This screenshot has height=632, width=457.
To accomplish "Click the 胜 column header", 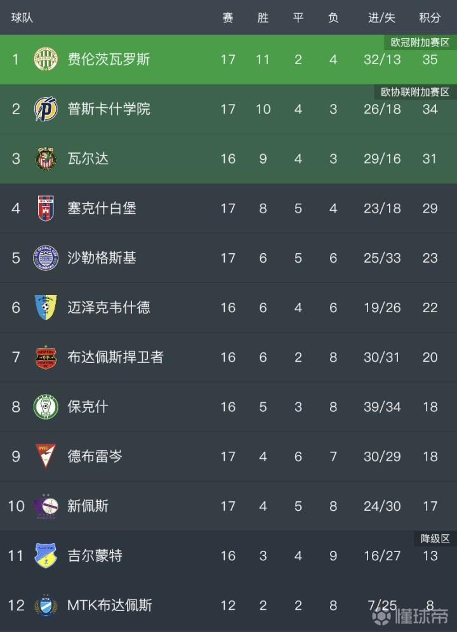I will tap(263, 18).
